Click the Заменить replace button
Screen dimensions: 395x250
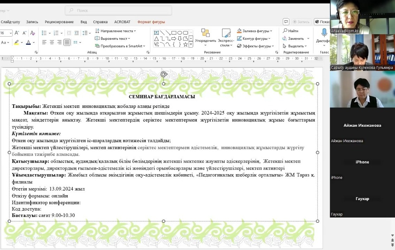tap(293, 38)
